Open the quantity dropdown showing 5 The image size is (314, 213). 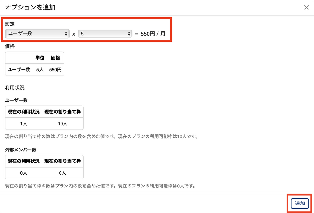click(x=105, y=34)
